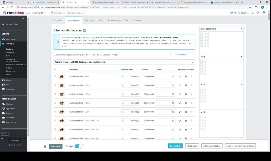Click the header product search field
The image size is (271, 161).
(x=67, y=13)
